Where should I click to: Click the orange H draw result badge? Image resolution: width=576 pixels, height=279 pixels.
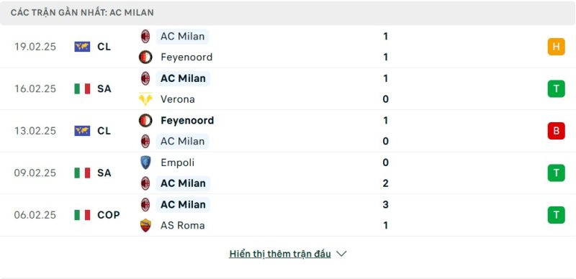[x=556, y=47]
